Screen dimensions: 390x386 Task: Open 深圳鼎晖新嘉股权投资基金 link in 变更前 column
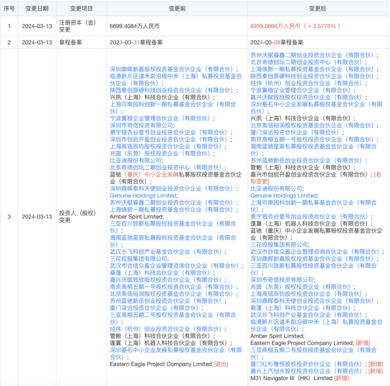pyautogui.click(x=172, y=69)
